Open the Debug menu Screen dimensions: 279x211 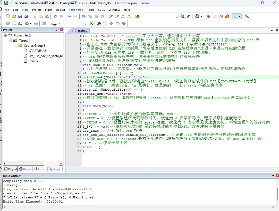pos(60,10)
